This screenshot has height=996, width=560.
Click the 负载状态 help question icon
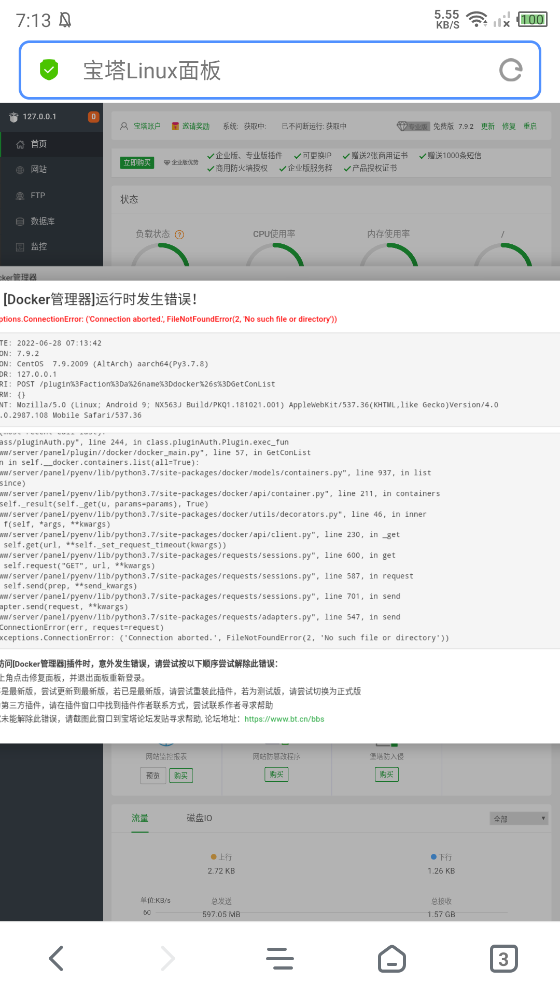click(179, 234)
